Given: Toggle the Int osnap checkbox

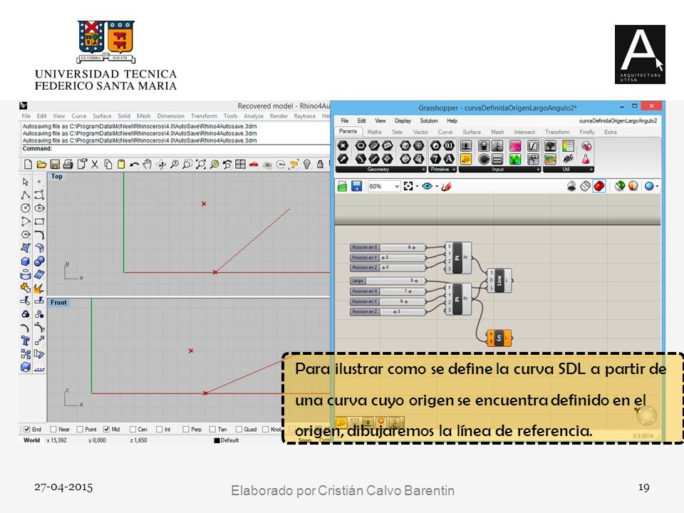Looking at the screenshot, I should tap(160, 429).
